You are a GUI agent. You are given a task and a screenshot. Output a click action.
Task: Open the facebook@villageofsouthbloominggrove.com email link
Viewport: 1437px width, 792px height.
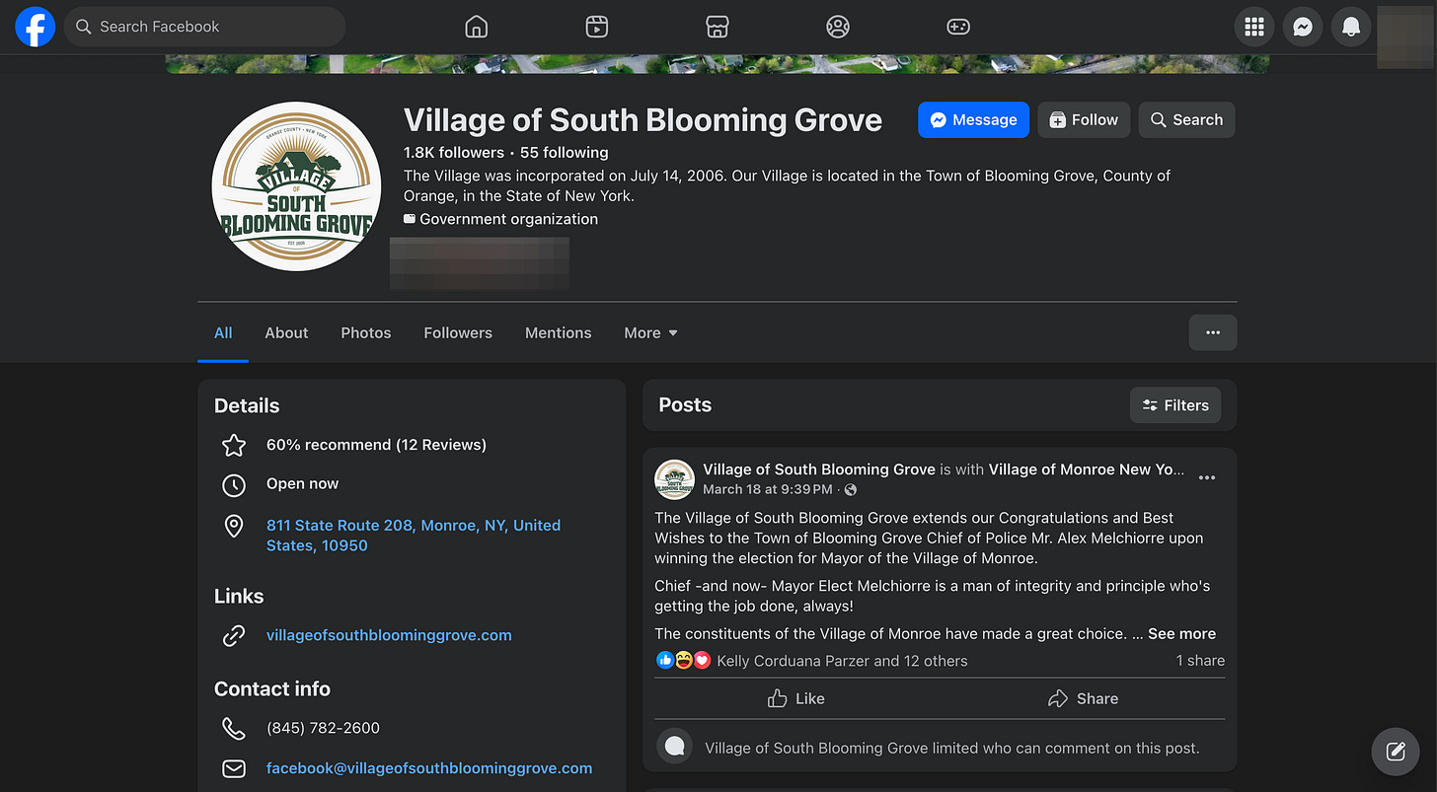click(x=429, y=767)
